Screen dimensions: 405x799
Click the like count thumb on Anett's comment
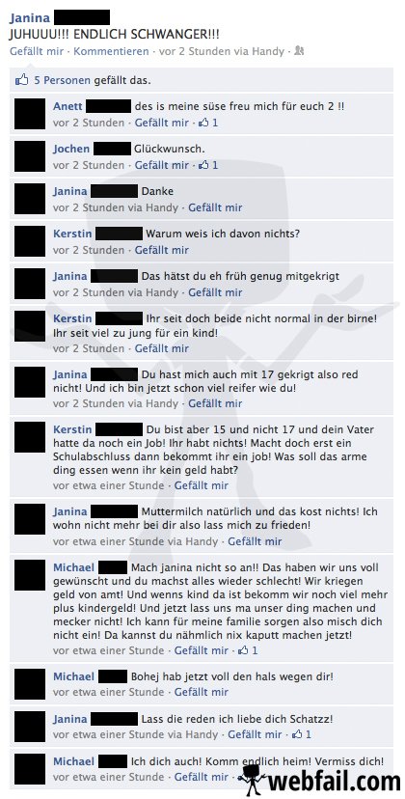203,123
